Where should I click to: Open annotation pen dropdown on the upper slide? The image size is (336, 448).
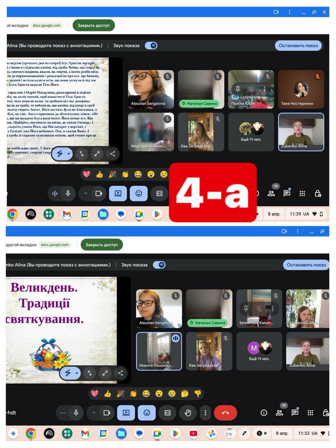point(69,154)
